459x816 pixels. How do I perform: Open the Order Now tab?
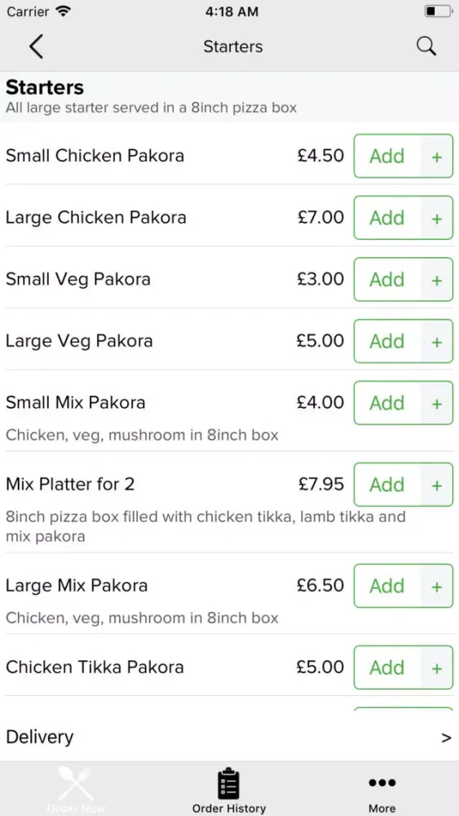coord(76,789)
